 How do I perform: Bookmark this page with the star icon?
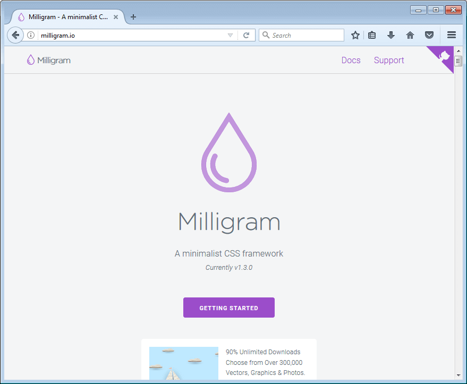(355, 35)
